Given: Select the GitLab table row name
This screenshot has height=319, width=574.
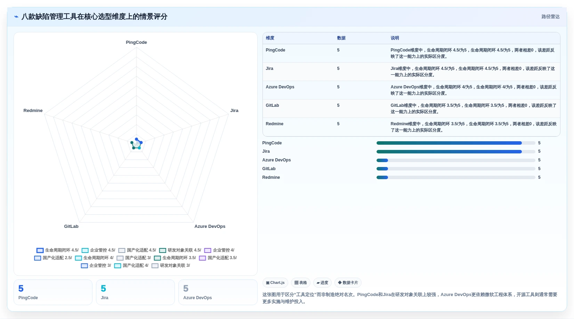Looking at the screenshot, I should point(272,105).
